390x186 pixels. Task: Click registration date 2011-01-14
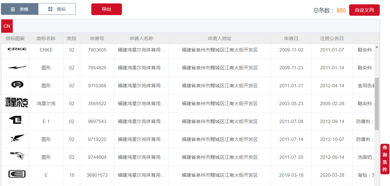[332, 68]
